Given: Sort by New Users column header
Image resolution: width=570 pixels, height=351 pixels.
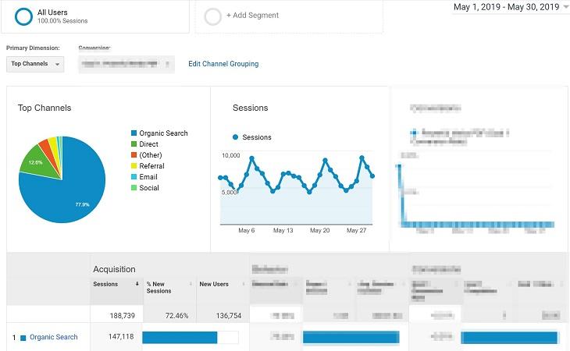Looking at the screenshot, I should point(213,284).
